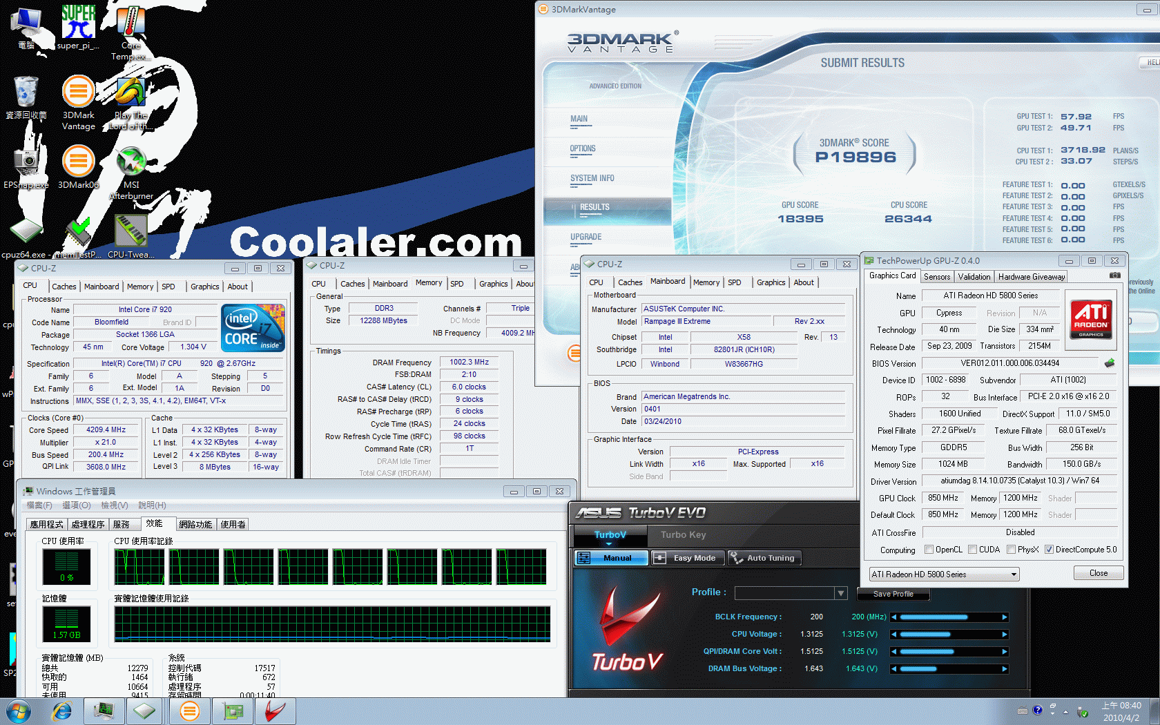
Task: Click QPI/DRAM Core Volt decrease arrow
Action: coord(893,651)
